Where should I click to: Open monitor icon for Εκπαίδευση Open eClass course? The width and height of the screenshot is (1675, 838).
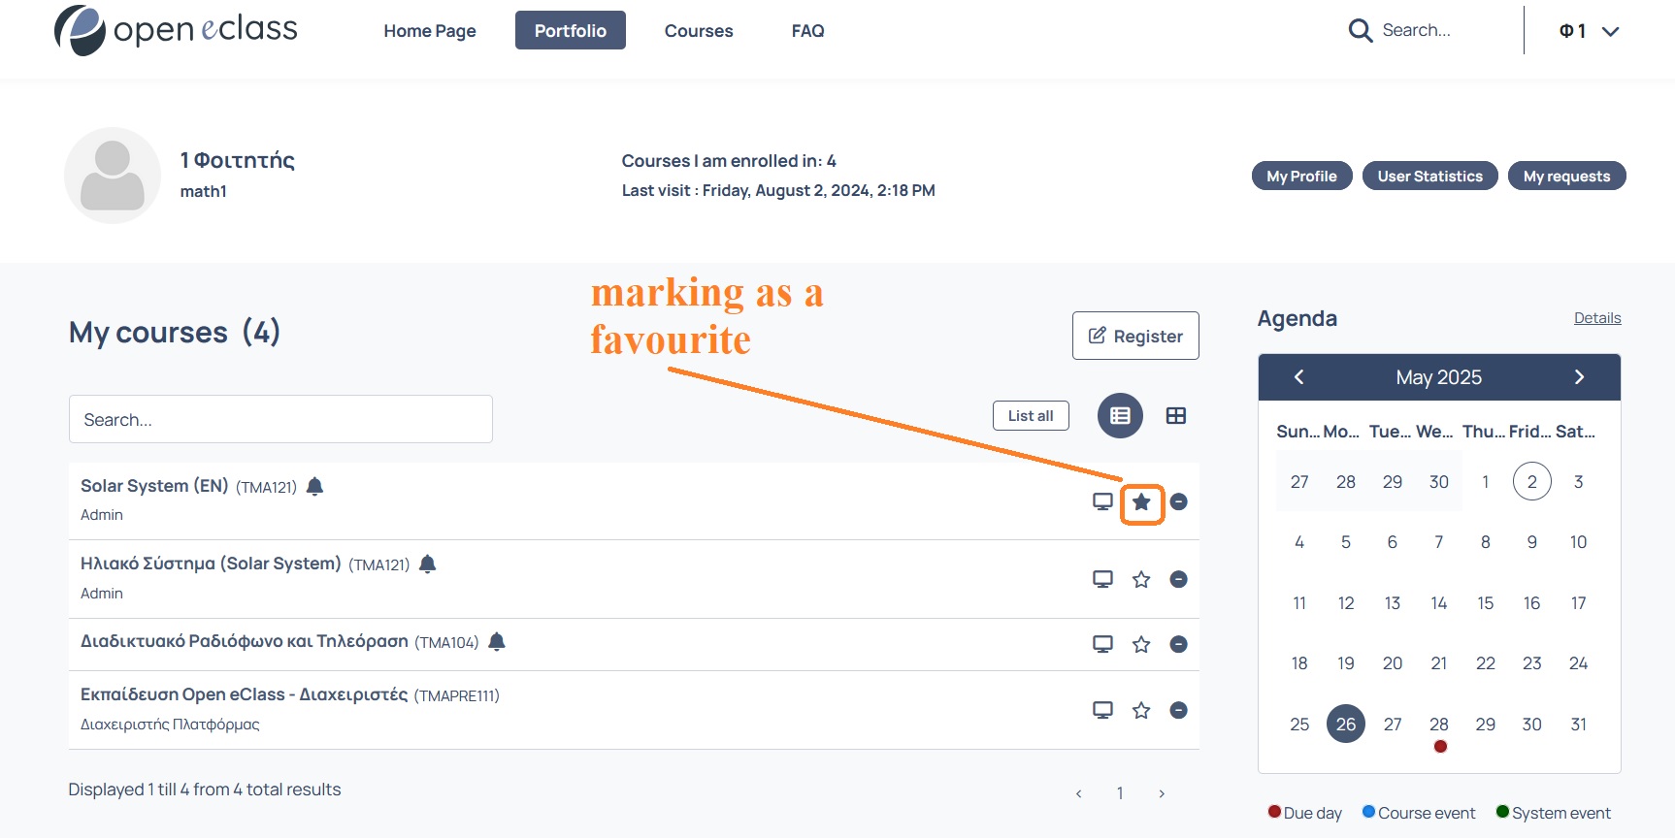pyautogui.click(x=1102, y=710)
